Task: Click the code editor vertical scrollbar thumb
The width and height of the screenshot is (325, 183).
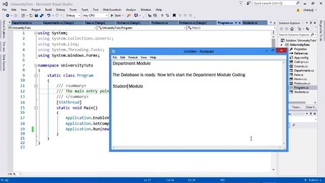Action: (274, 43)
